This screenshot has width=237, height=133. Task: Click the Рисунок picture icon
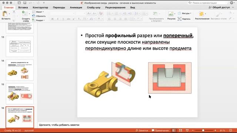tap(171, 14)
